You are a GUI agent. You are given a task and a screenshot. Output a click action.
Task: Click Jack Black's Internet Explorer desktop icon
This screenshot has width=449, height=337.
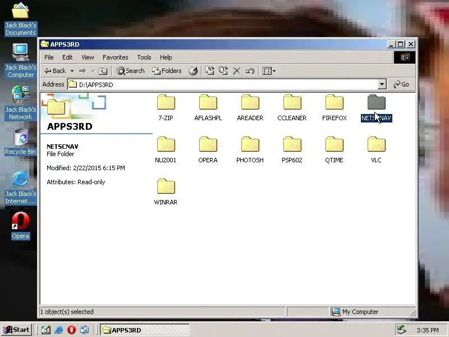tap(20, 188)
